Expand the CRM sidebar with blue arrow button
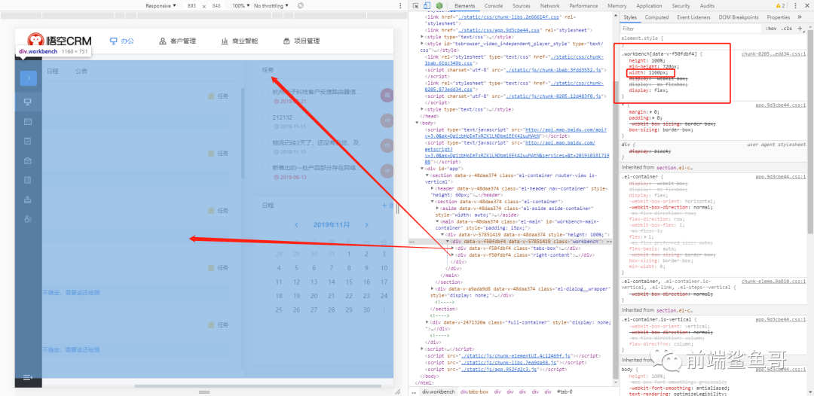This screenshot has height=396, width=814. 28,78
